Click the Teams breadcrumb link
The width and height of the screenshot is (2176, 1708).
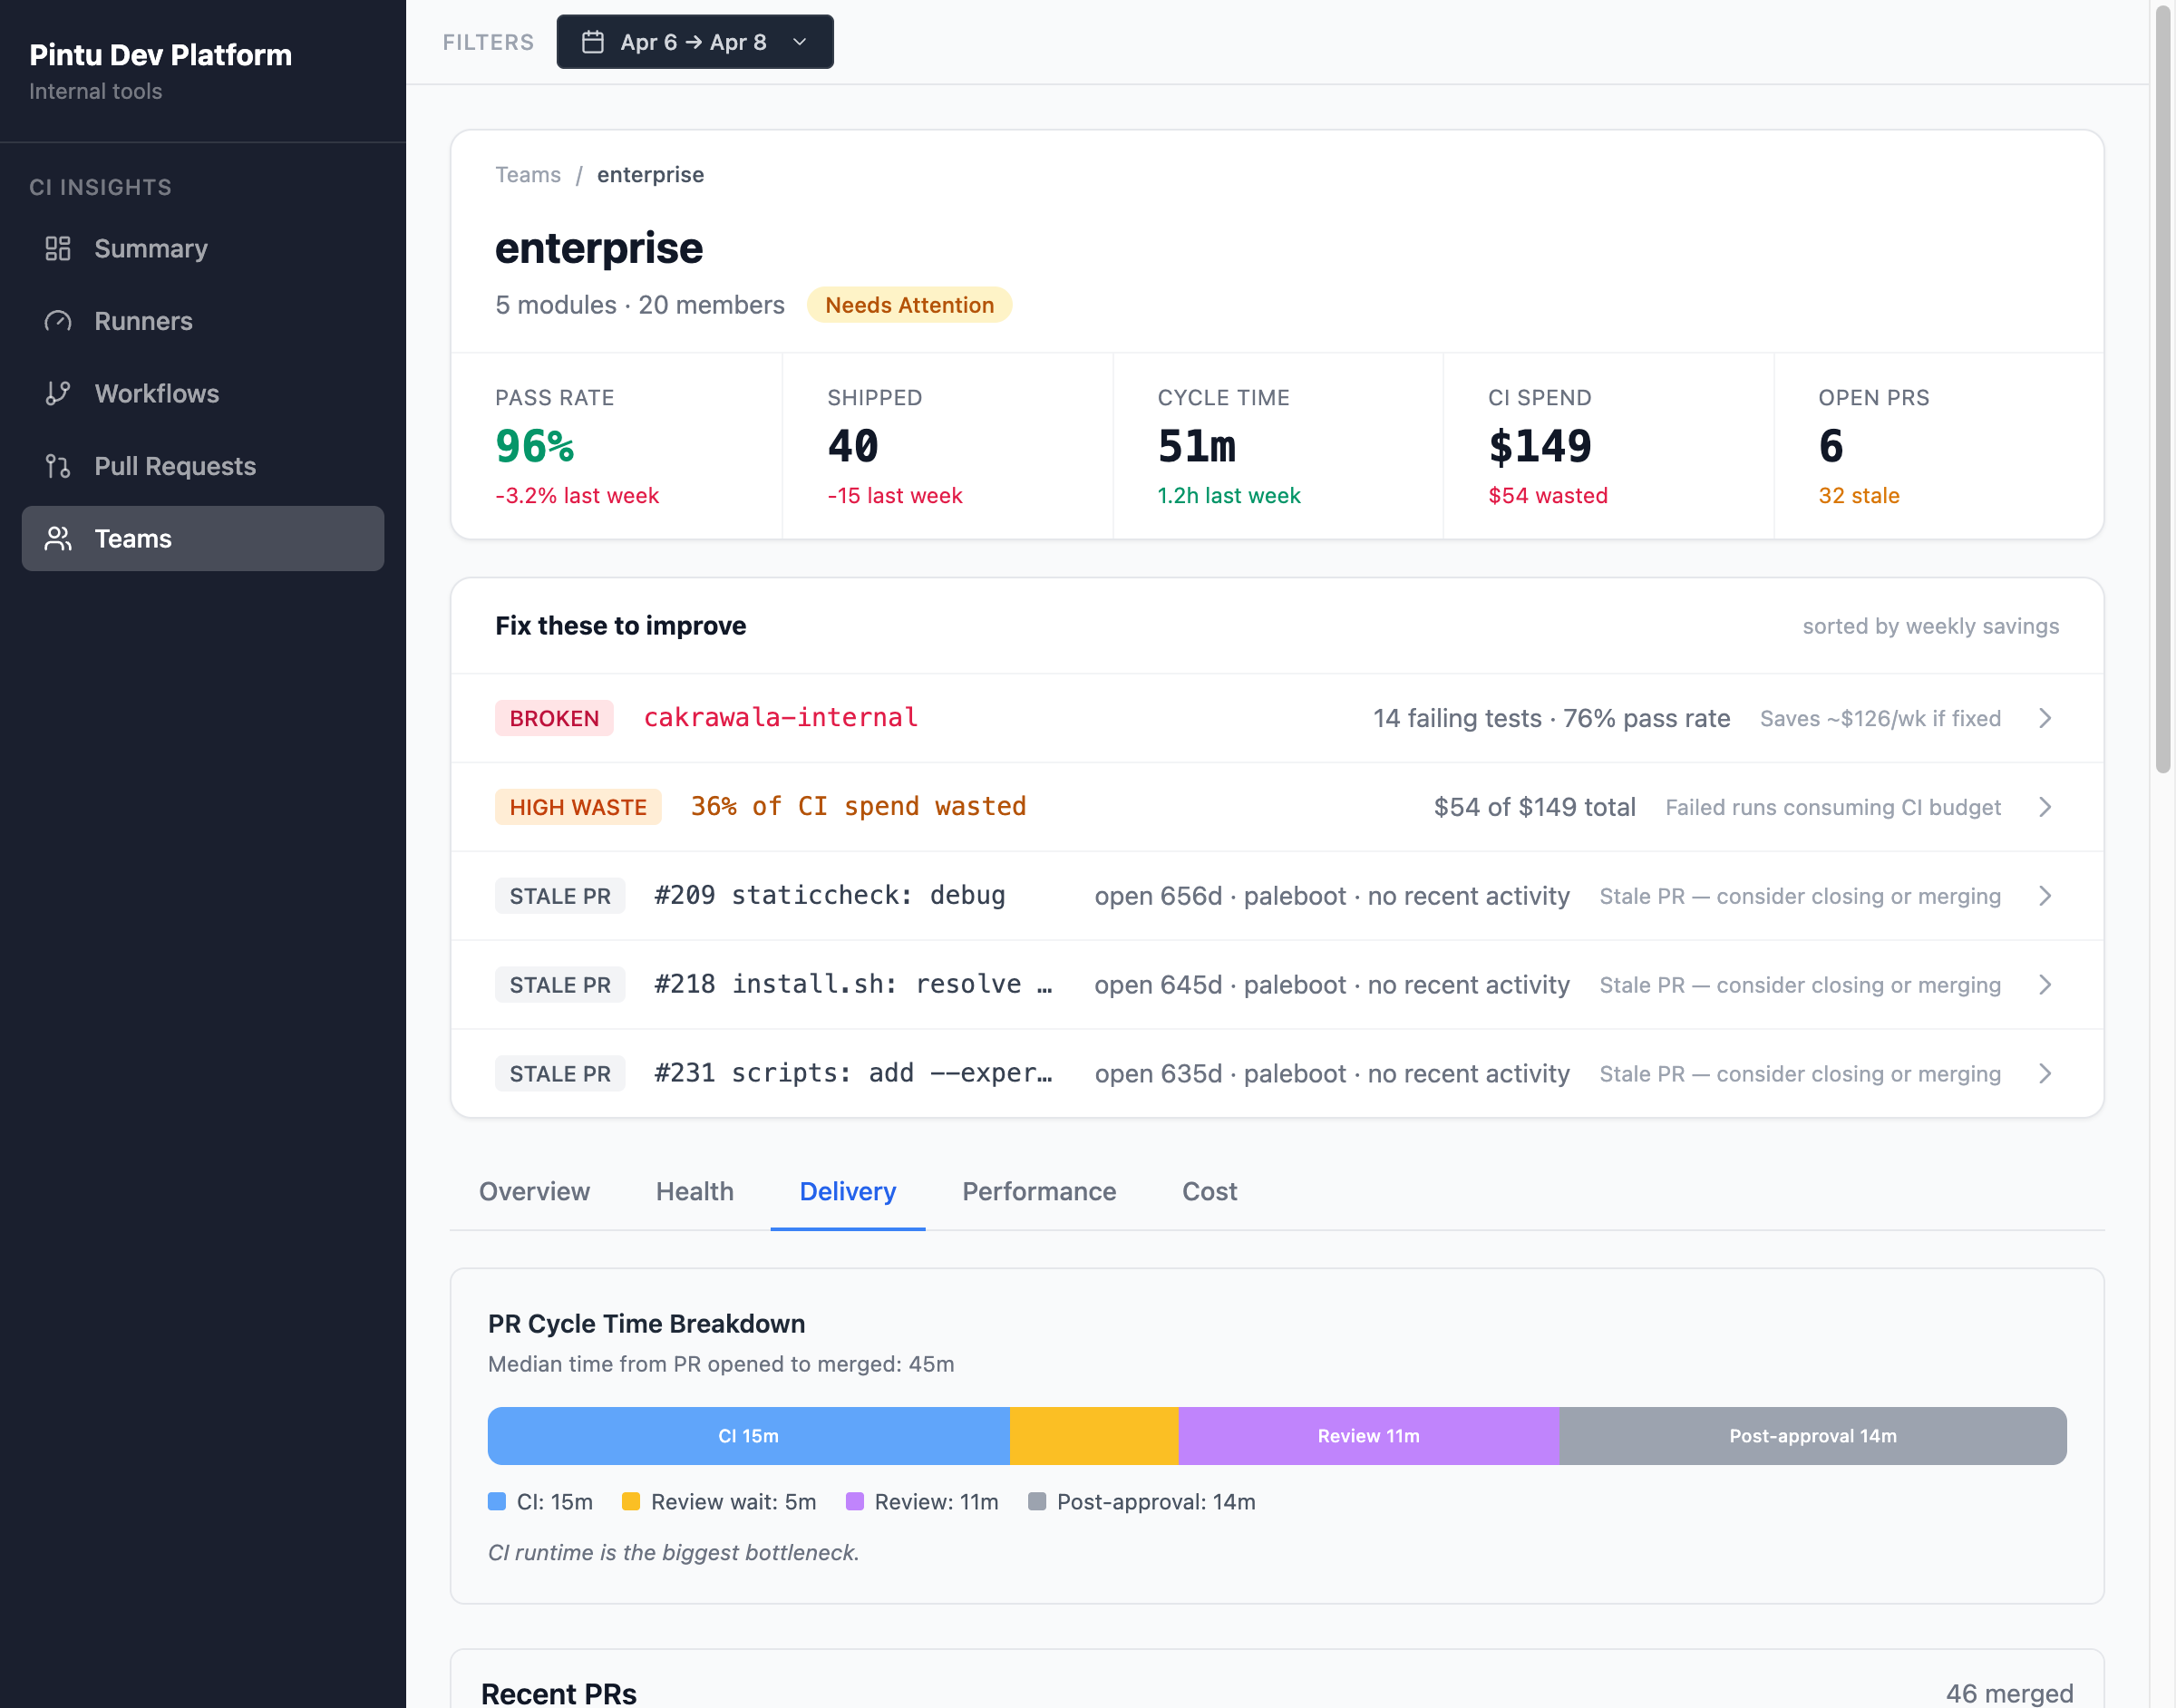point(527,175)
